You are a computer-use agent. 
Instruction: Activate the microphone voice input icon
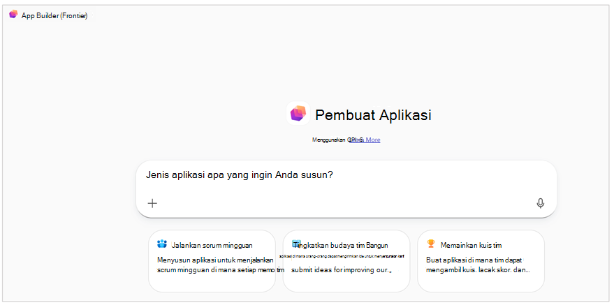[541, 203]
